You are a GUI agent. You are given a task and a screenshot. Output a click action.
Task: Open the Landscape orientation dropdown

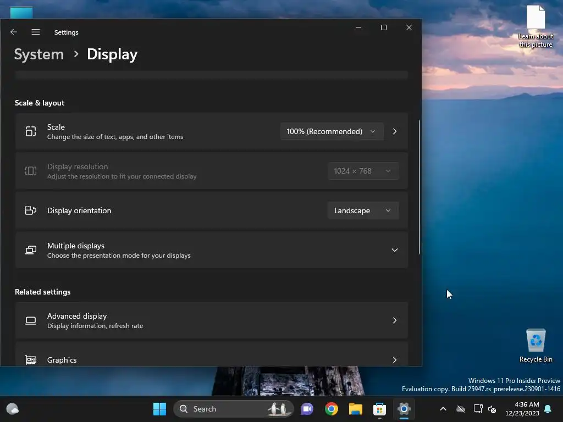[363, 210]
